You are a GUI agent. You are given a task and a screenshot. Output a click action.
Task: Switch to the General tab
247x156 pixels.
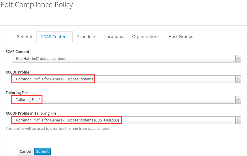tap(24, 37)
